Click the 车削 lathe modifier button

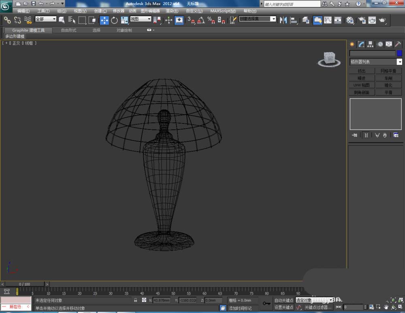click(x=388, y=78)
